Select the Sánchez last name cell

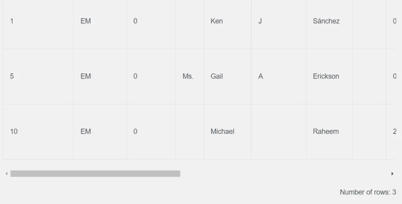pos(329,21)
